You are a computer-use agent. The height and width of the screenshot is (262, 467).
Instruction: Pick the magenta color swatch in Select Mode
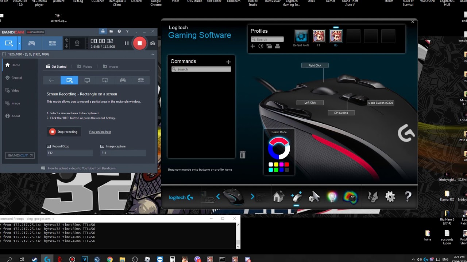coord(281,164)
